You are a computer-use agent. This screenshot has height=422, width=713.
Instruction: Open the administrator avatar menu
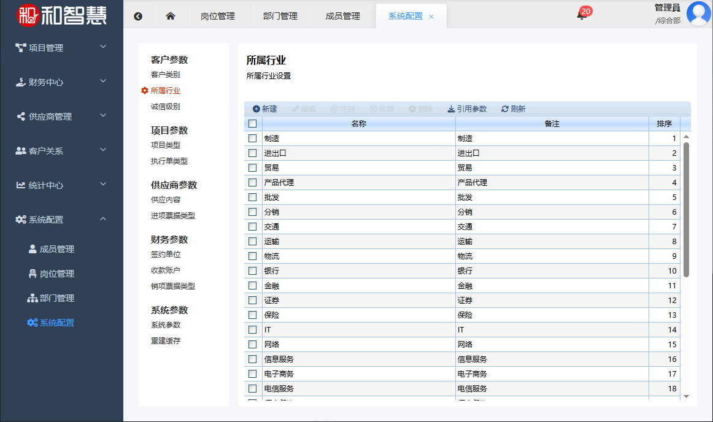point(698,13)
